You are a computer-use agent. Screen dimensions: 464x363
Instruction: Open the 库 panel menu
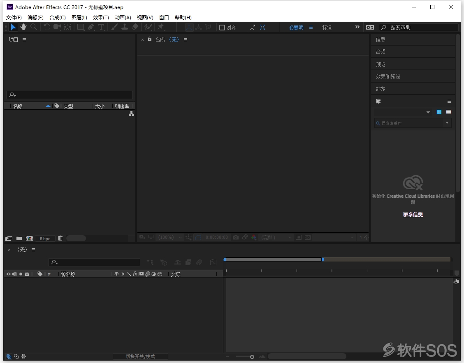pyautogui.click(x=449, y=101)
